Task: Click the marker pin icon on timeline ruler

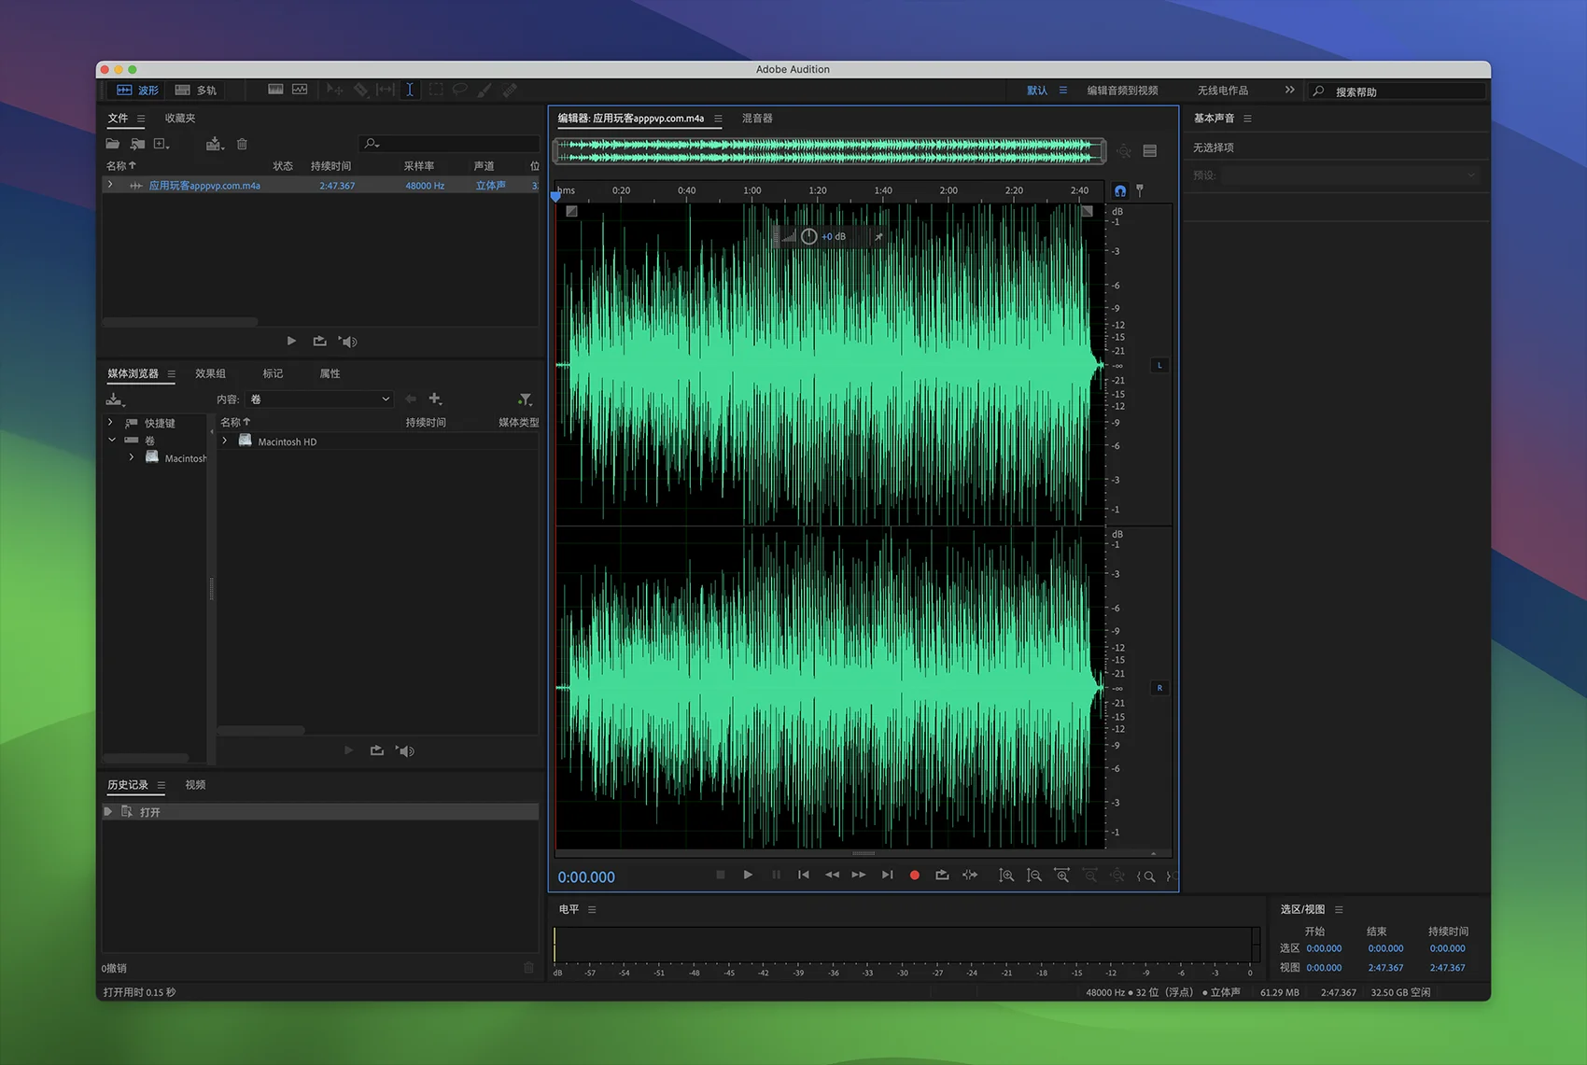Action: tap(1140, 190)
